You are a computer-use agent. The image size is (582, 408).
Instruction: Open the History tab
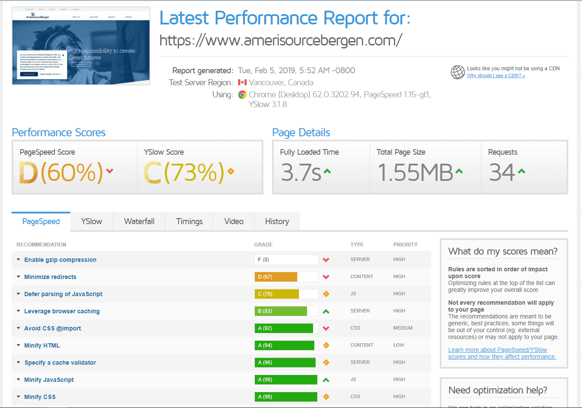[x=277, y=222]
